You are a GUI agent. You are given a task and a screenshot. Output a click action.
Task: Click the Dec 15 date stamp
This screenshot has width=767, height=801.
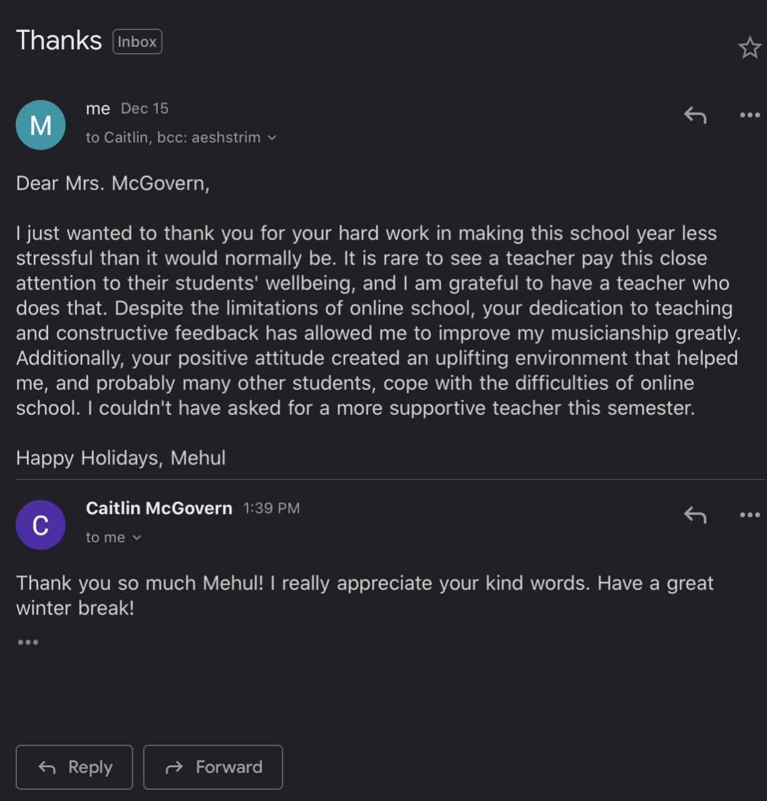tap(145, 109)
